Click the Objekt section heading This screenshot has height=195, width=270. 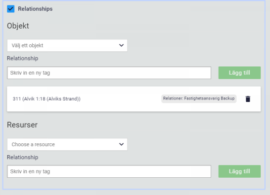point(18,26)
